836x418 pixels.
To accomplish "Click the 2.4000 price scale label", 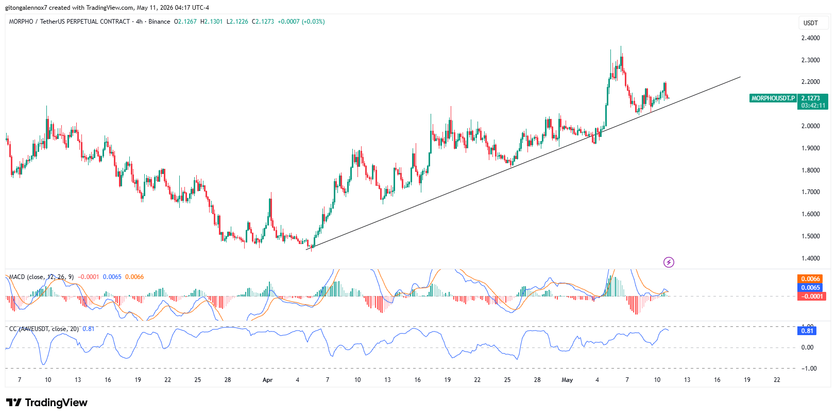I will tap(811, 38).
